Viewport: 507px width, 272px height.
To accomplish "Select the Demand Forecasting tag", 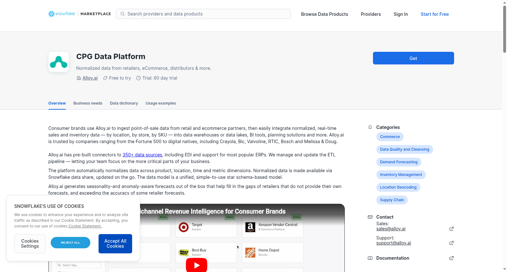I will coord(399,162).
